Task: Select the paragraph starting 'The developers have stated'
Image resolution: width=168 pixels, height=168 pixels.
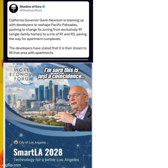Action: [48, 50]
